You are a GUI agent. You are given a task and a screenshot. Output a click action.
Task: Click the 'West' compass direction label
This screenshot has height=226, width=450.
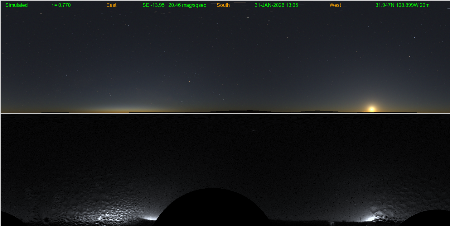pos(335,5)
